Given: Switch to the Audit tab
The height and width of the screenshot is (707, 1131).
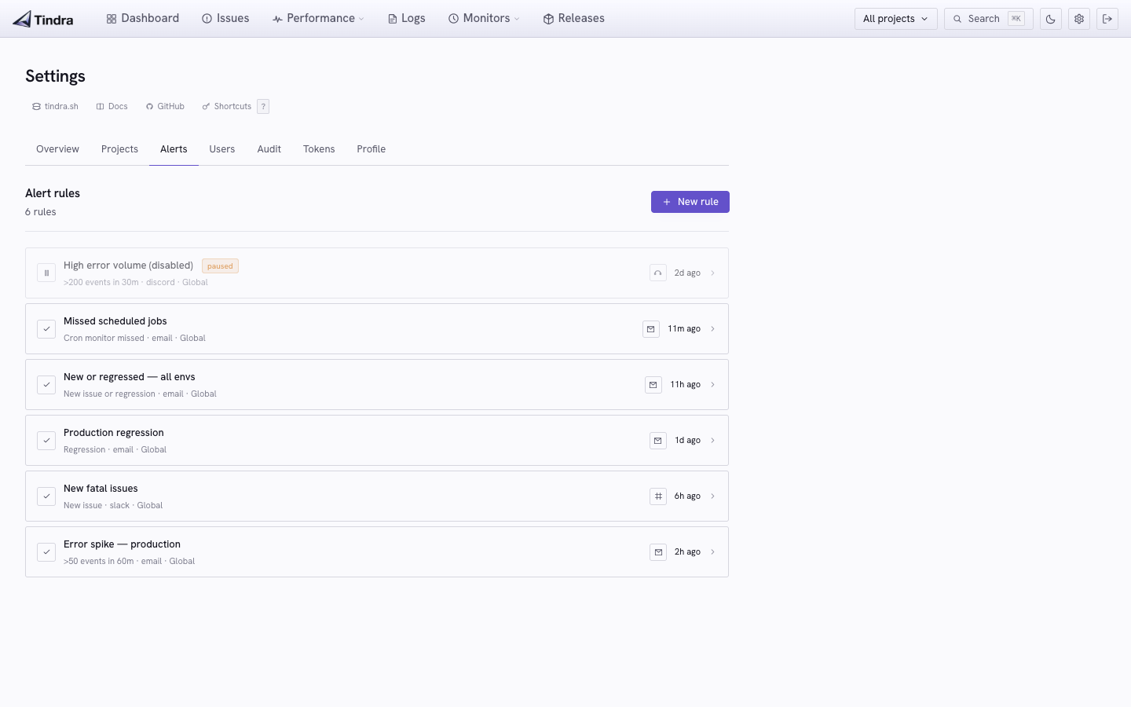Looking at the screenshot, I should click(x=269, y=149).
